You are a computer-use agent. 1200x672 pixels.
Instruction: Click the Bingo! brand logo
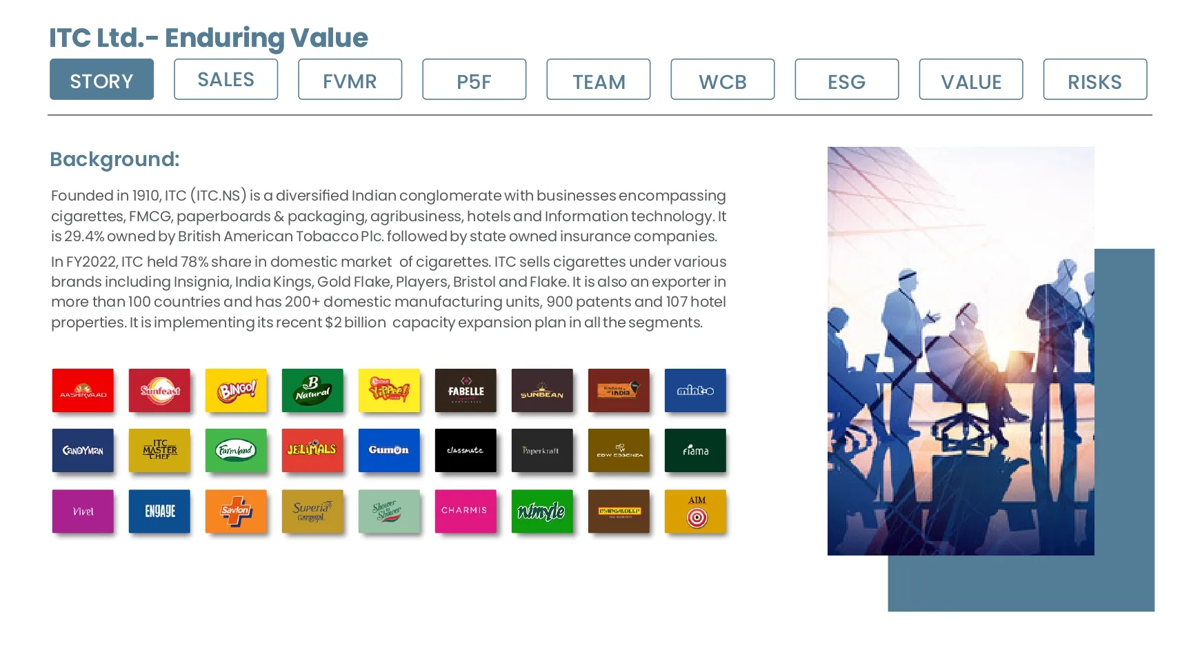[236, 391]
